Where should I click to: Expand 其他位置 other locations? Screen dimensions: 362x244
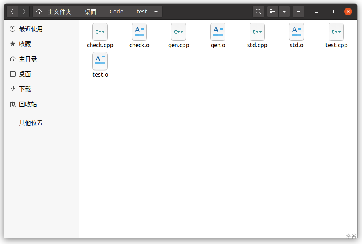[31, 123]
